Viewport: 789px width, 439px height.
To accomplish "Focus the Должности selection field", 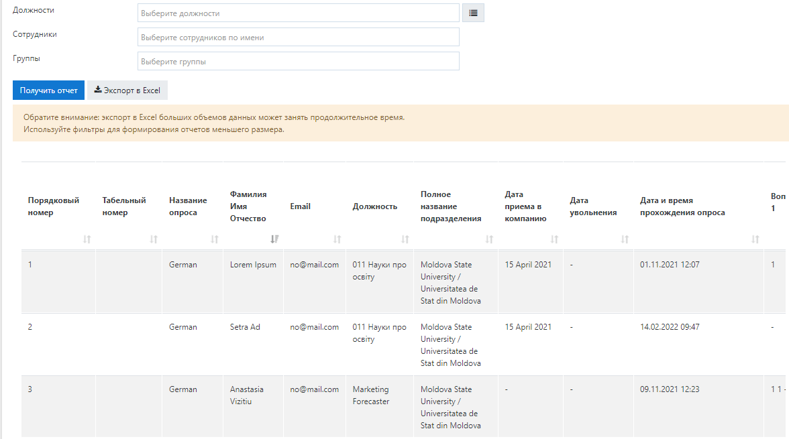I will (x=299, y=13).
